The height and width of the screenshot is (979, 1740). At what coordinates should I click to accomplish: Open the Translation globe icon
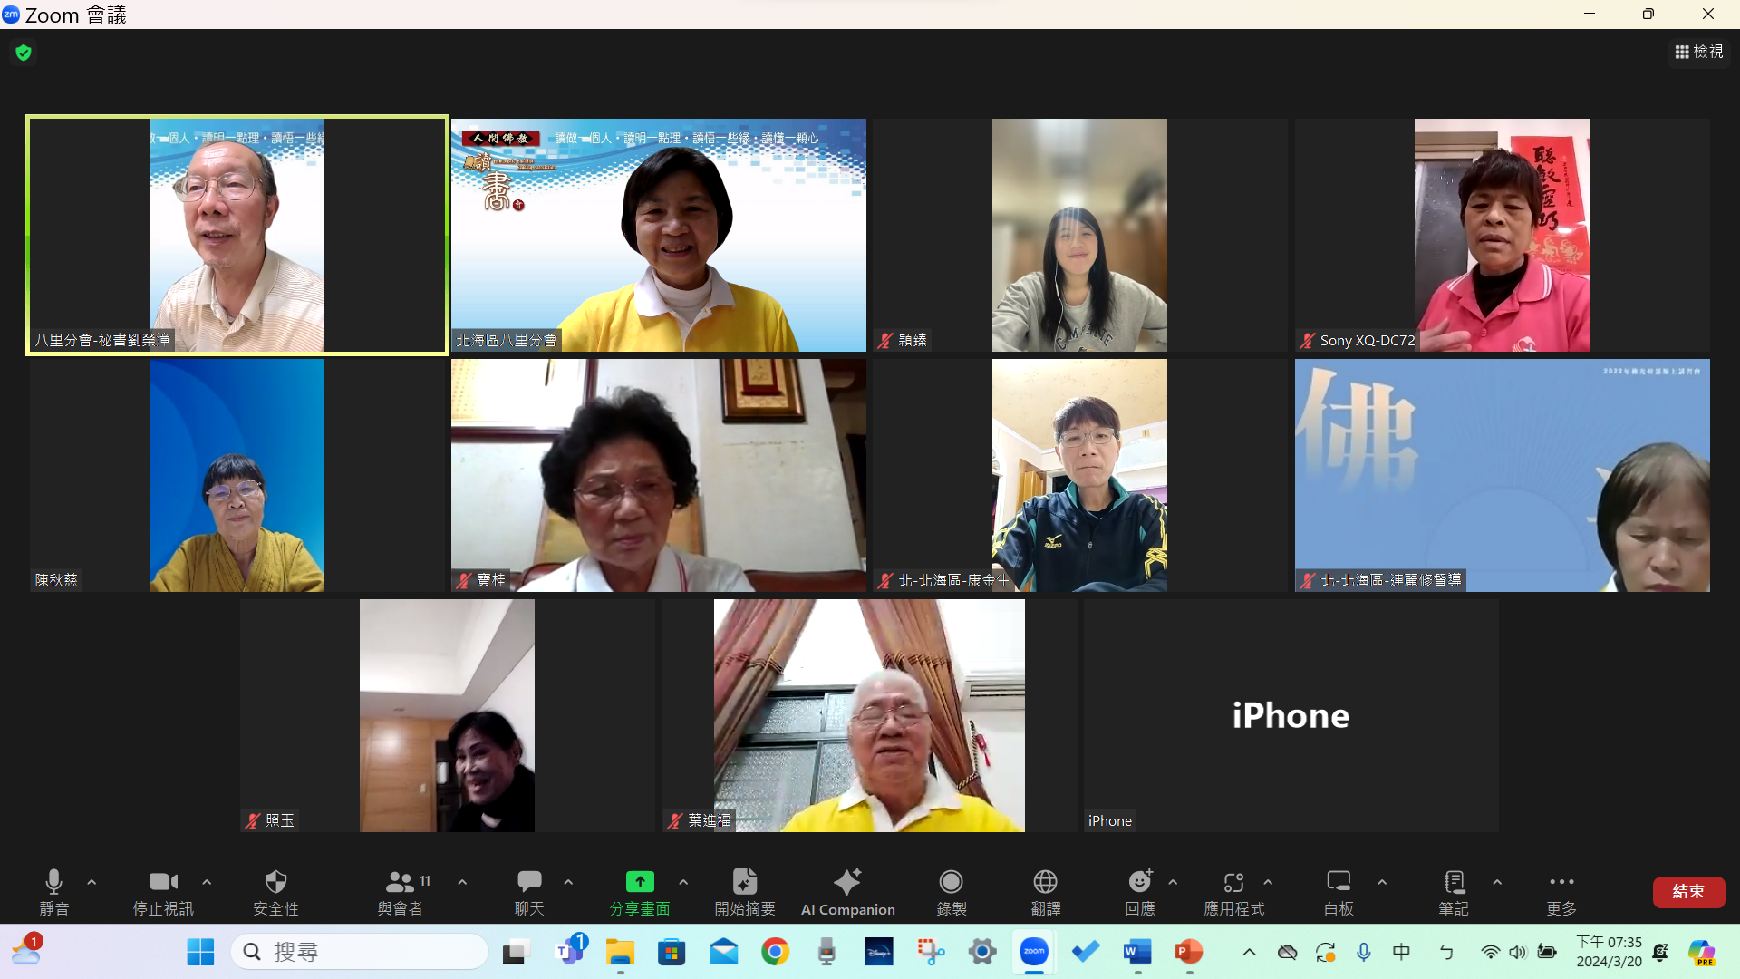1045,882
